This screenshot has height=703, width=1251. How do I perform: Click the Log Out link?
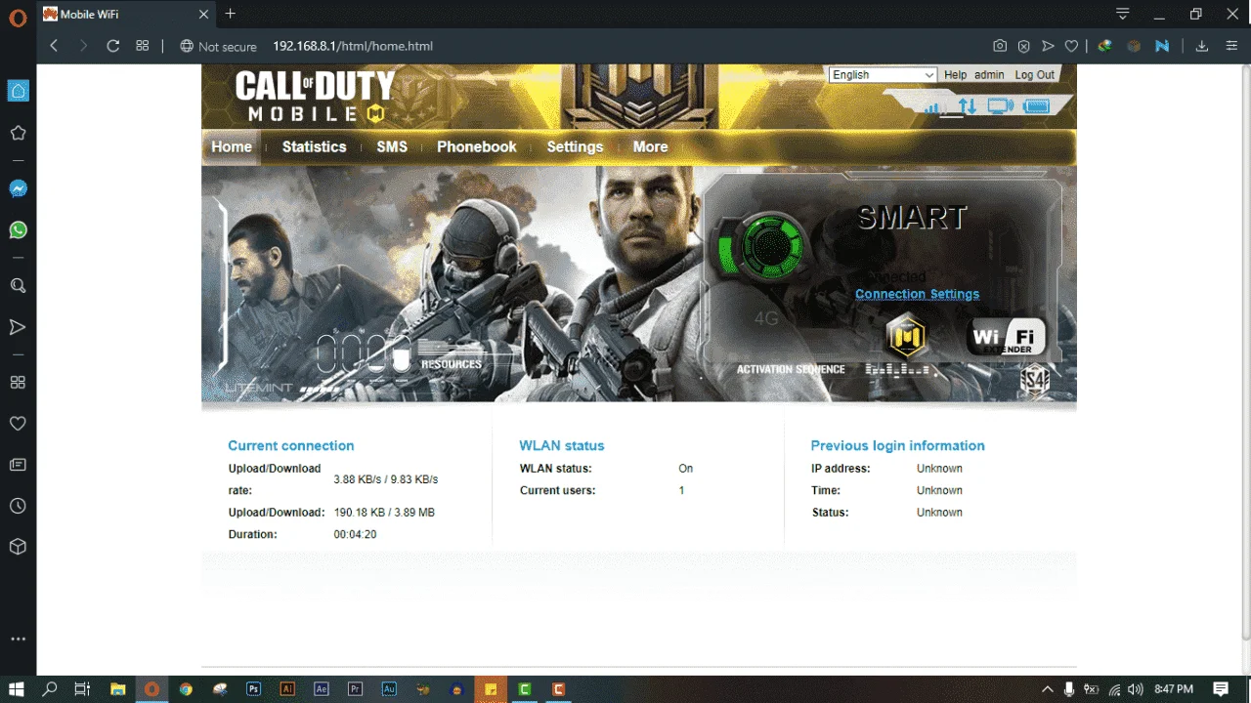1034,75
